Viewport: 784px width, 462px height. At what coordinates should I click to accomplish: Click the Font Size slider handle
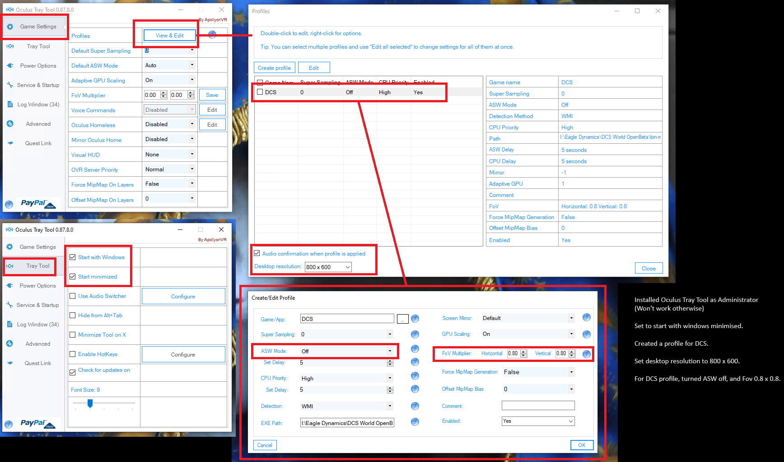[x=90, y=403]
